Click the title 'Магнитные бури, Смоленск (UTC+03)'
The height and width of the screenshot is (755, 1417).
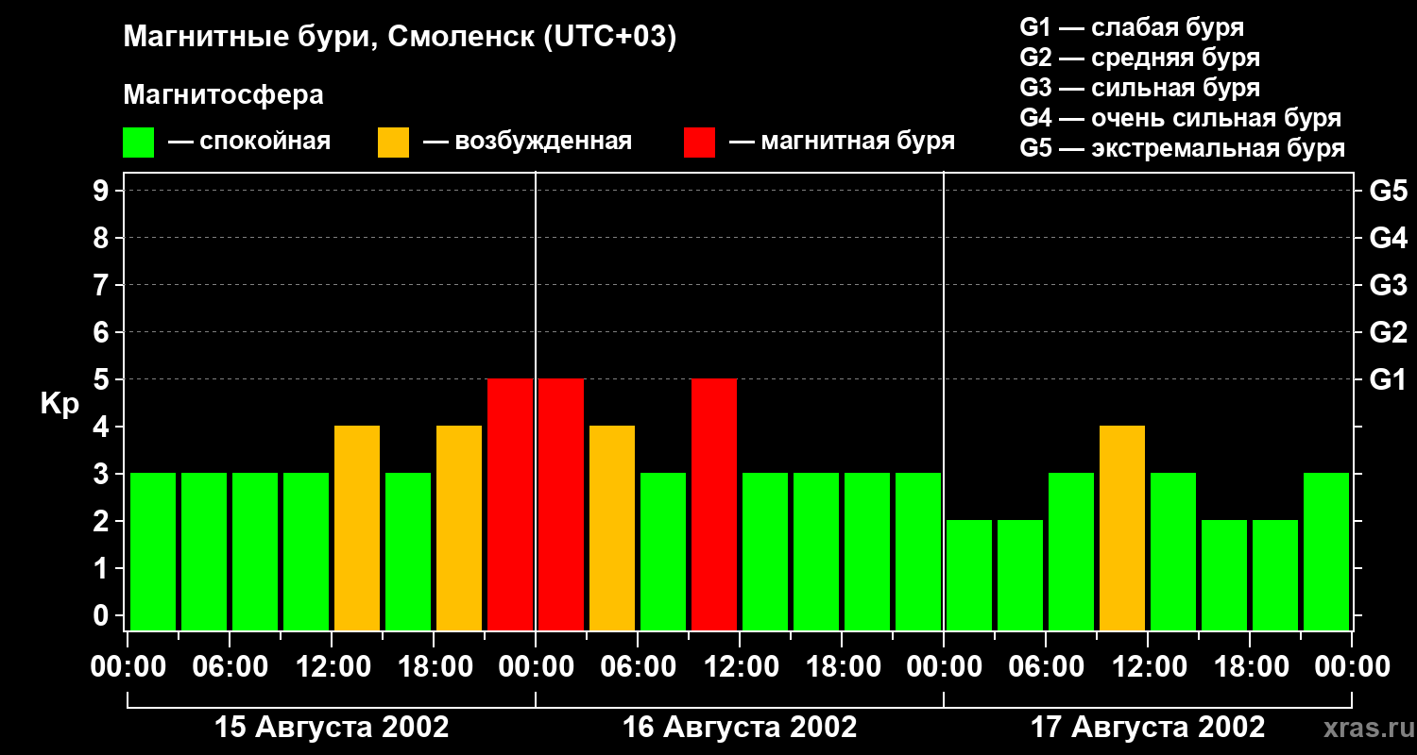click(400, 38)
